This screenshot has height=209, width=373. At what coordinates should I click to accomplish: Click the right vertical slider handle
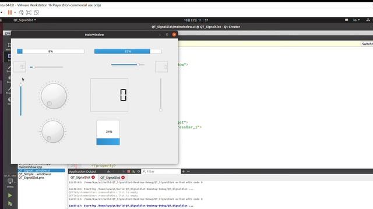(x=161, y=110)
